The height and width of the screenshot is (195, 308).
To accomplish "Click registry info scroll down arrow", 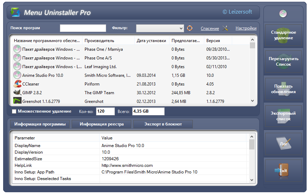I will point(252,180).
